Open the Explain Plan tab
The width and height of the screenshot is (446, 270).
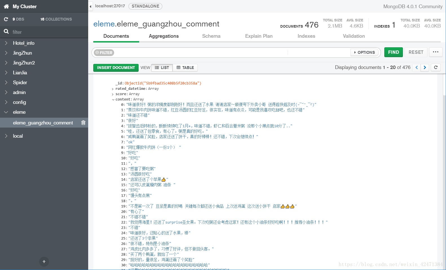(259, 36)
